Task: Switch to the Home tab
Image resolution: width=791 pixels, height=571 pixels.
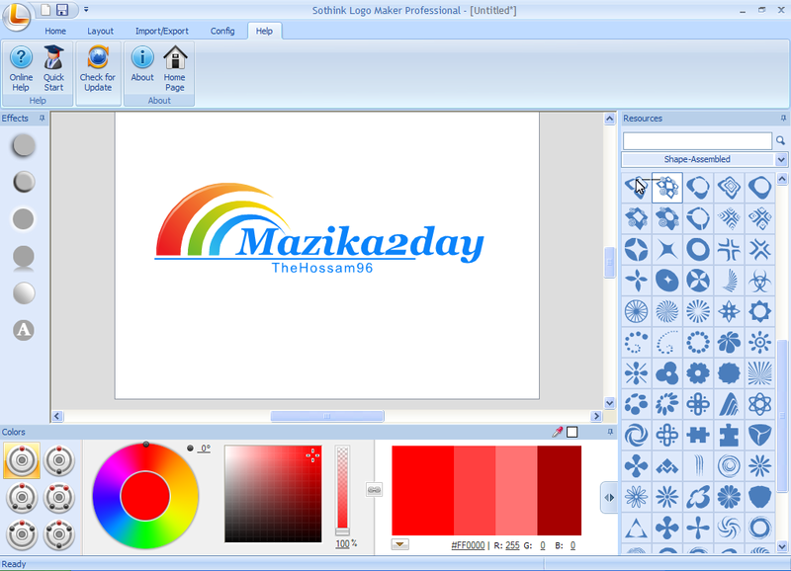Action: [55, 31]
